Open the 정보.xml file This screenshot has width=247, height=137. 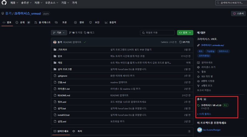click(62, 102)
